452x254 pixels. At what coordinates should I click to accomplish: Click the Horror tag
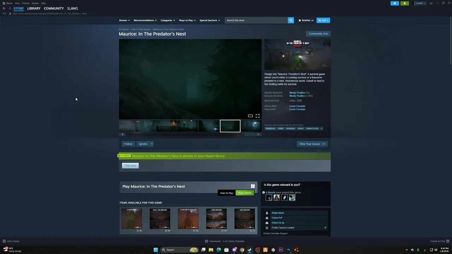(301, 128)
